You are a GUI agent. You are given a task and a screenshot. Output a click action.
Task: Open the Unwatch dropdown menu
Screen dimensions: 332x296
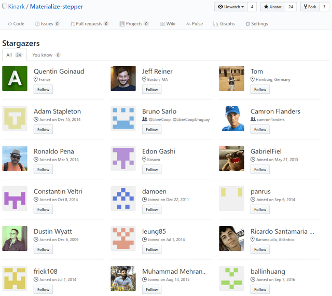230,7
